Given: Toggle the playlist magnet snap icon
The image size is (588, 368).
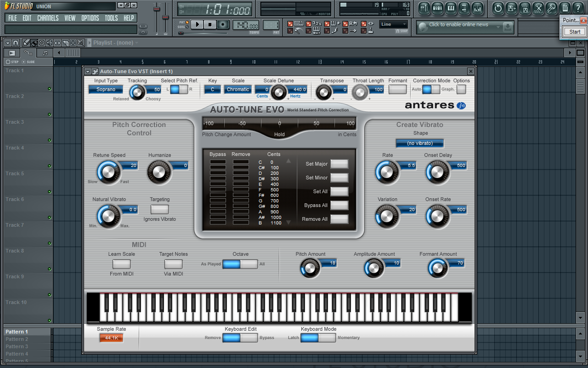Looking at the screenshot, I should coord(15,43).
